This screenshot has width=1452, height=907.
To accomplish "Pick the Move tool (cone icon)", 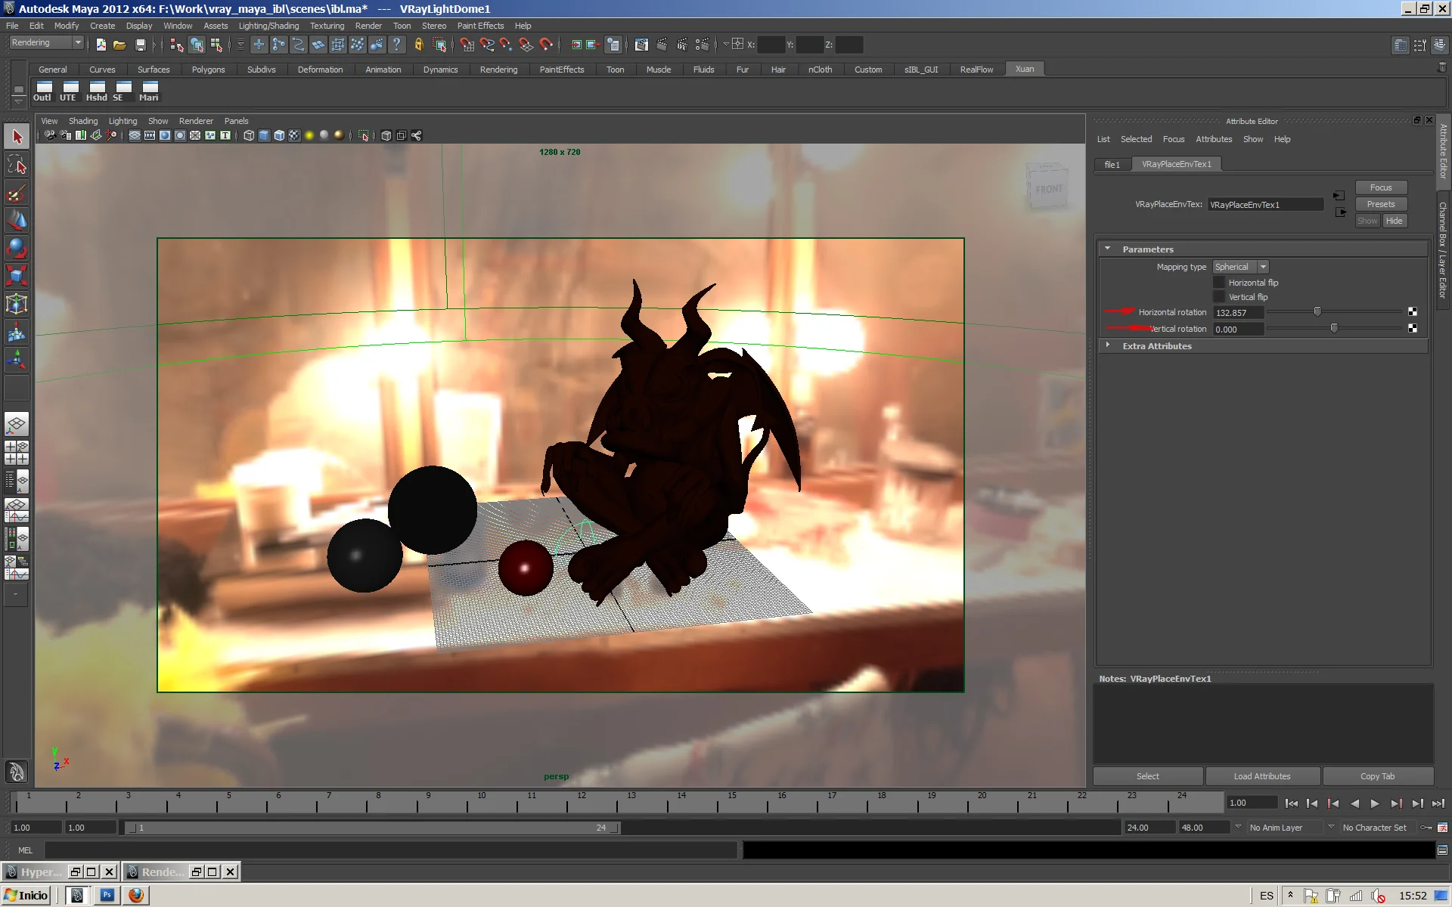I will tap(17, 220).
